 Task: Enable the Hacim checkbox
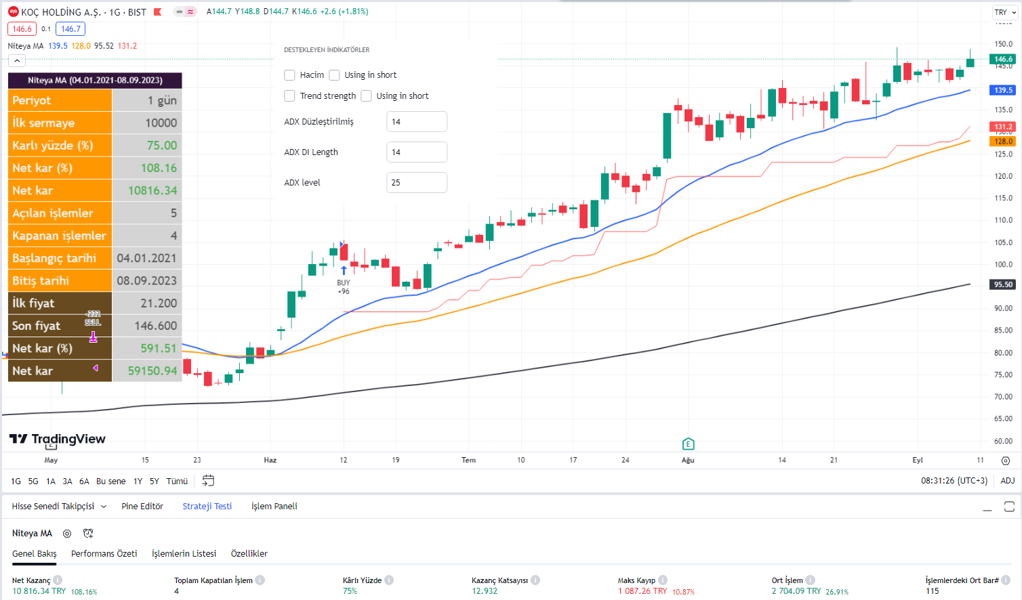289,75
